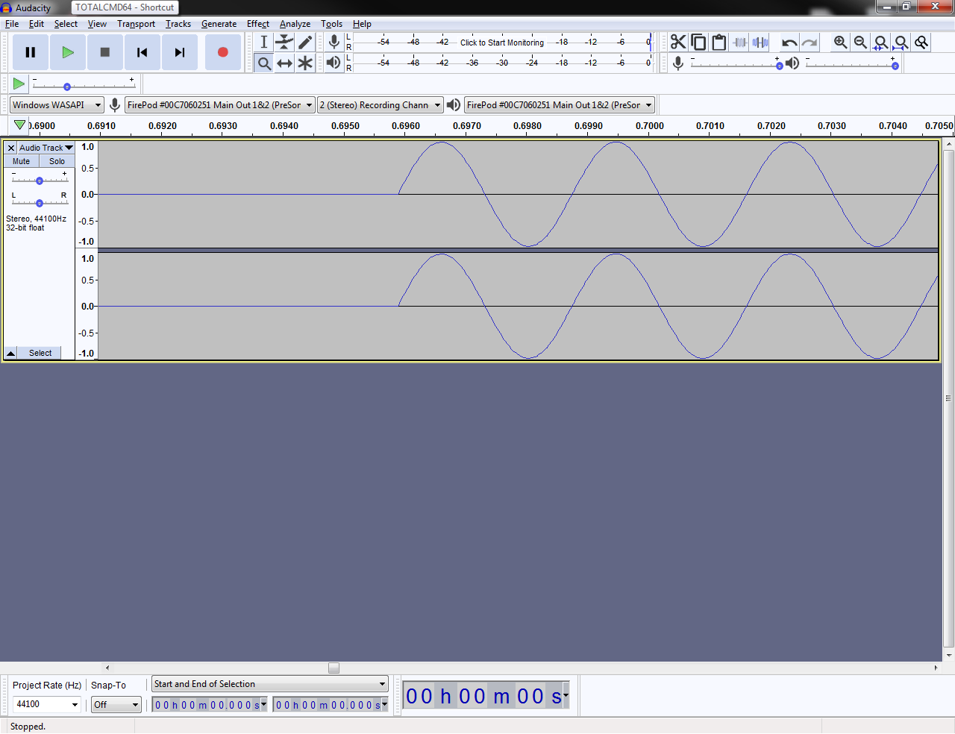The image size is (955, 734).
Task: Stop playback with the Stop button
Action: click(x=105, y=52)
